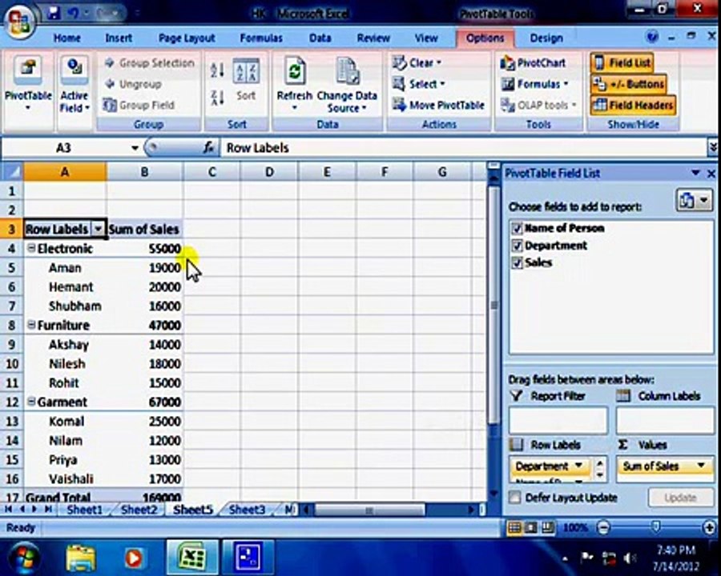Switch to Sheet1 tab
The height and width of the screenshot is (576, 721).
(85, 510)
